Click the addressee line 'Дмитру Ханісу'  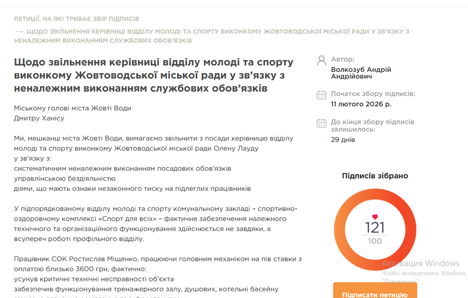[39, 118]
